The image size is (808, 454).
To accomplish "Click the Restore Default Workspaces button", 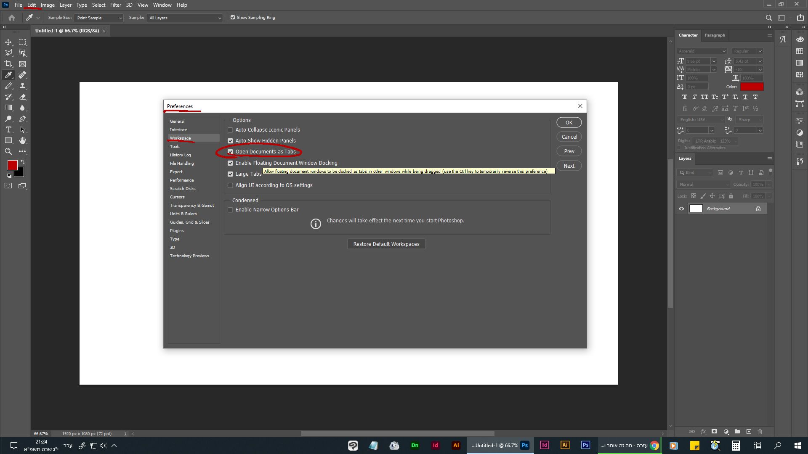I will 386,244.
